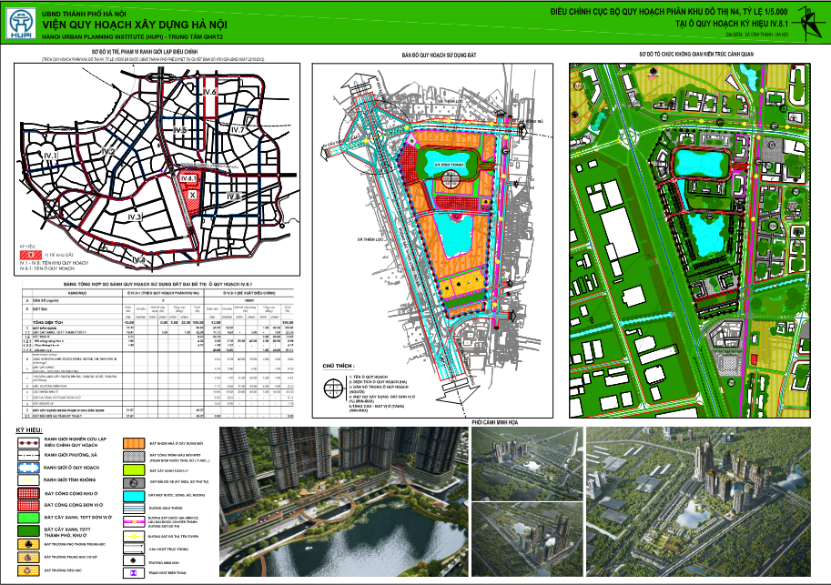The width and height of the screenshot is (831, 585).
Task: Click the parking lot P symbol in legend
Action: point(134,483)
